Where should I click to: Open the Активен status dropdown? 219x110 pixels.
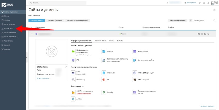pyautogui.click(x=124, y=34)
